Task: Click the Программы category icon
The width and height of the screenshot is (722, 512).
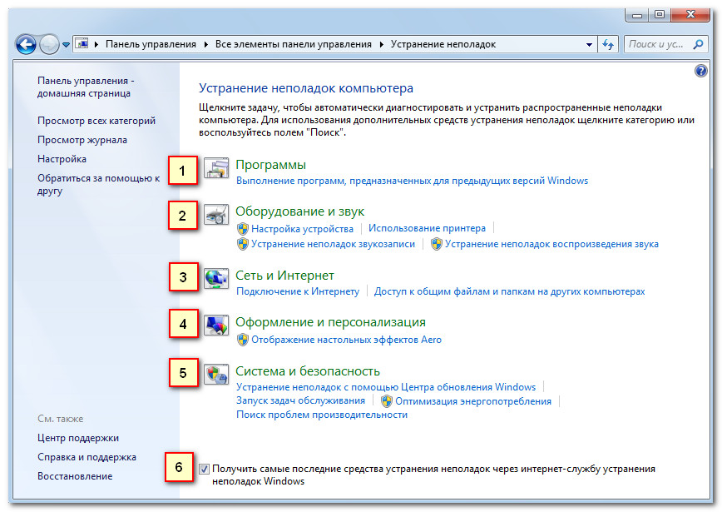Action: coord(216,169)
